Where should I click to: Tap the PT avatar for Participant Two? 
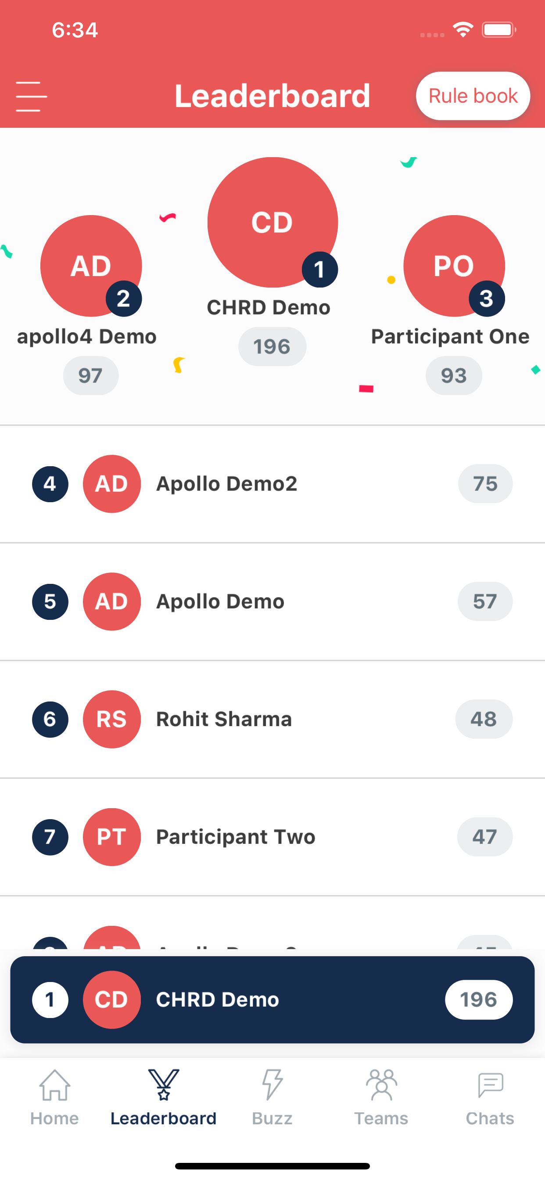[x=112, y=837]
